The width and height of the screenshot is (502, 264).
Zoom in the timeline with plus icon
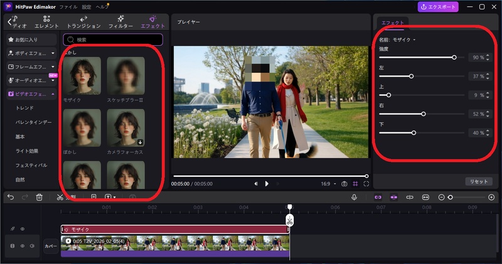coord(491,198)
